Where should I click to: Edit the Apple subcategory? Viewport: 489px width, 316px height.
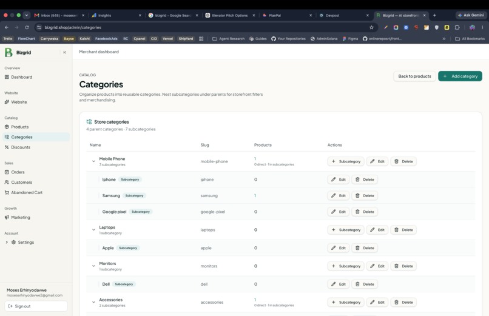(x=338, y=248)
